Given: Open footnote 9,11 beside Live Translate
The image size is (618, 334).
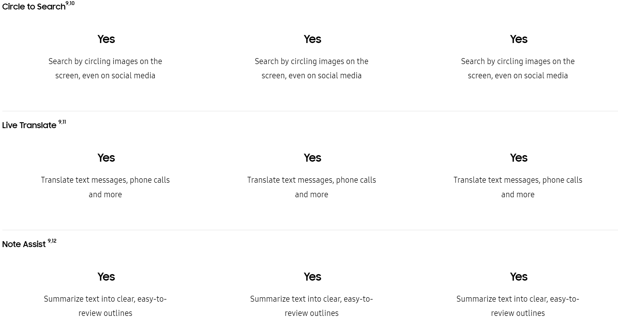Looking at the screenshot, I should (62, 122).
